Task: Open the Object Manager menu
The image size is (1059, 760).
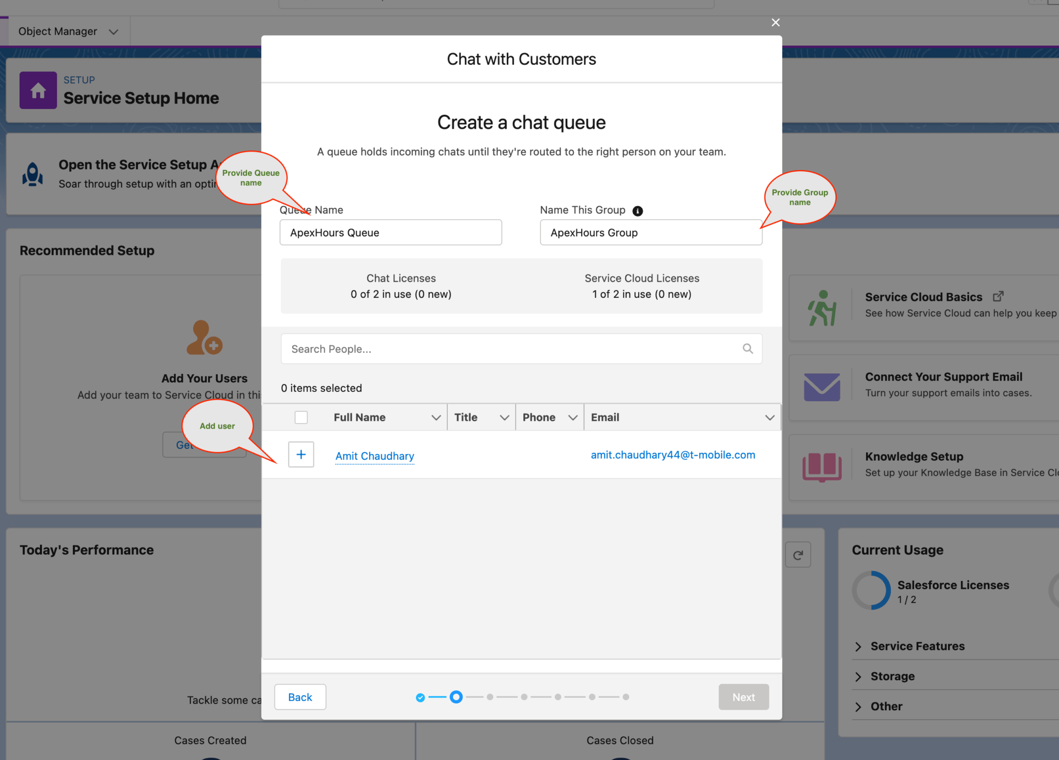Action: 68,31
